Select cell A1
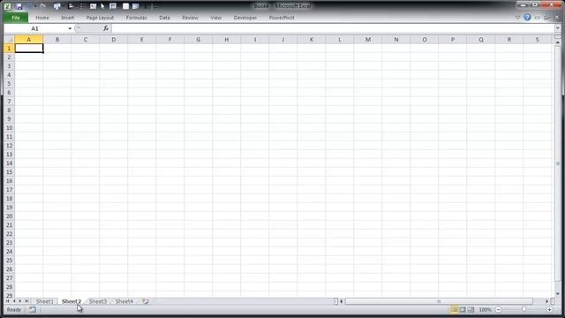This screenshot has height=318, width=565. tap(29, 48)
